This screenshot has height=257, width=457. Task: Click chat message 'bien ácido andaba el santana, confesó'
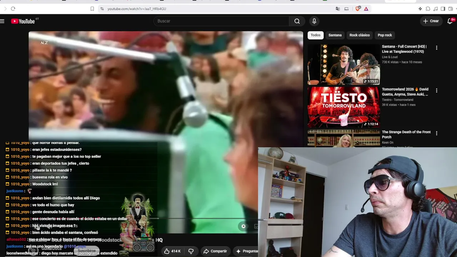click(65, 233)
